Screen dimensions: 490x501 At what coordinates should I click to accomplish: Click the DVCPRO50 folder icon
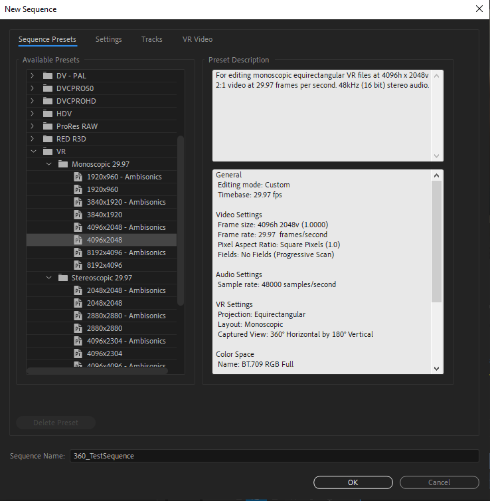tap(48, 88)
